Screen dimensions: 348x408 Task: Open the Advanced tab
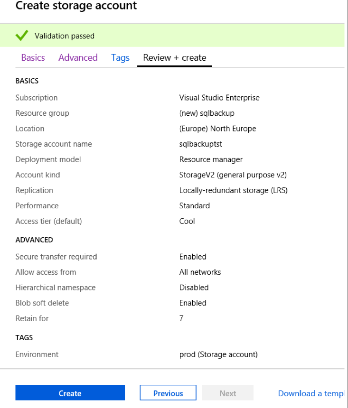(78, 58)
